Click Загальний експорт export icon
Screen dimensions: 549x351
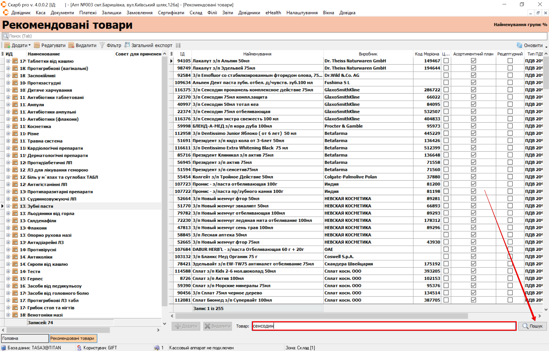pos(127,45)
